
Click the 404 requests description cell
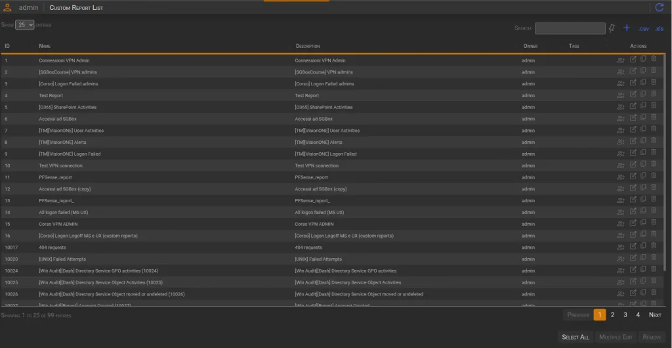(x=308, y=248)
